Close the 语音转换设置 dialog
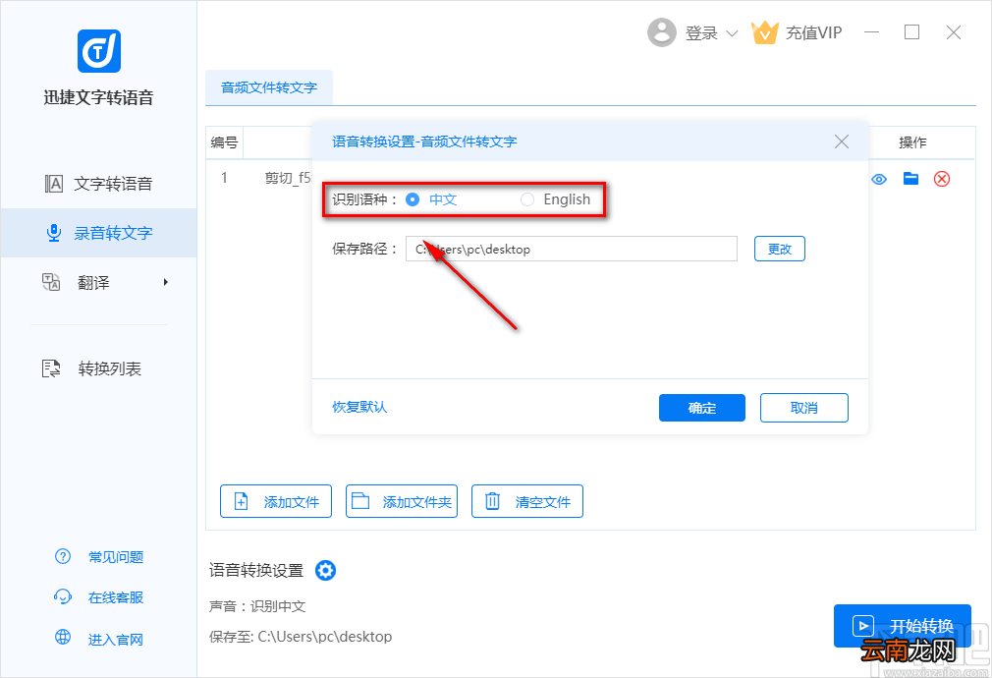Screen dimensions: 992x678 [x=842, y=141]
